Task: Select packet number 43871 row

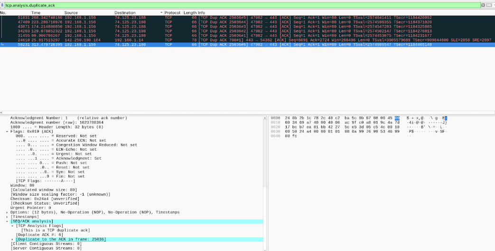Action: 248,27
